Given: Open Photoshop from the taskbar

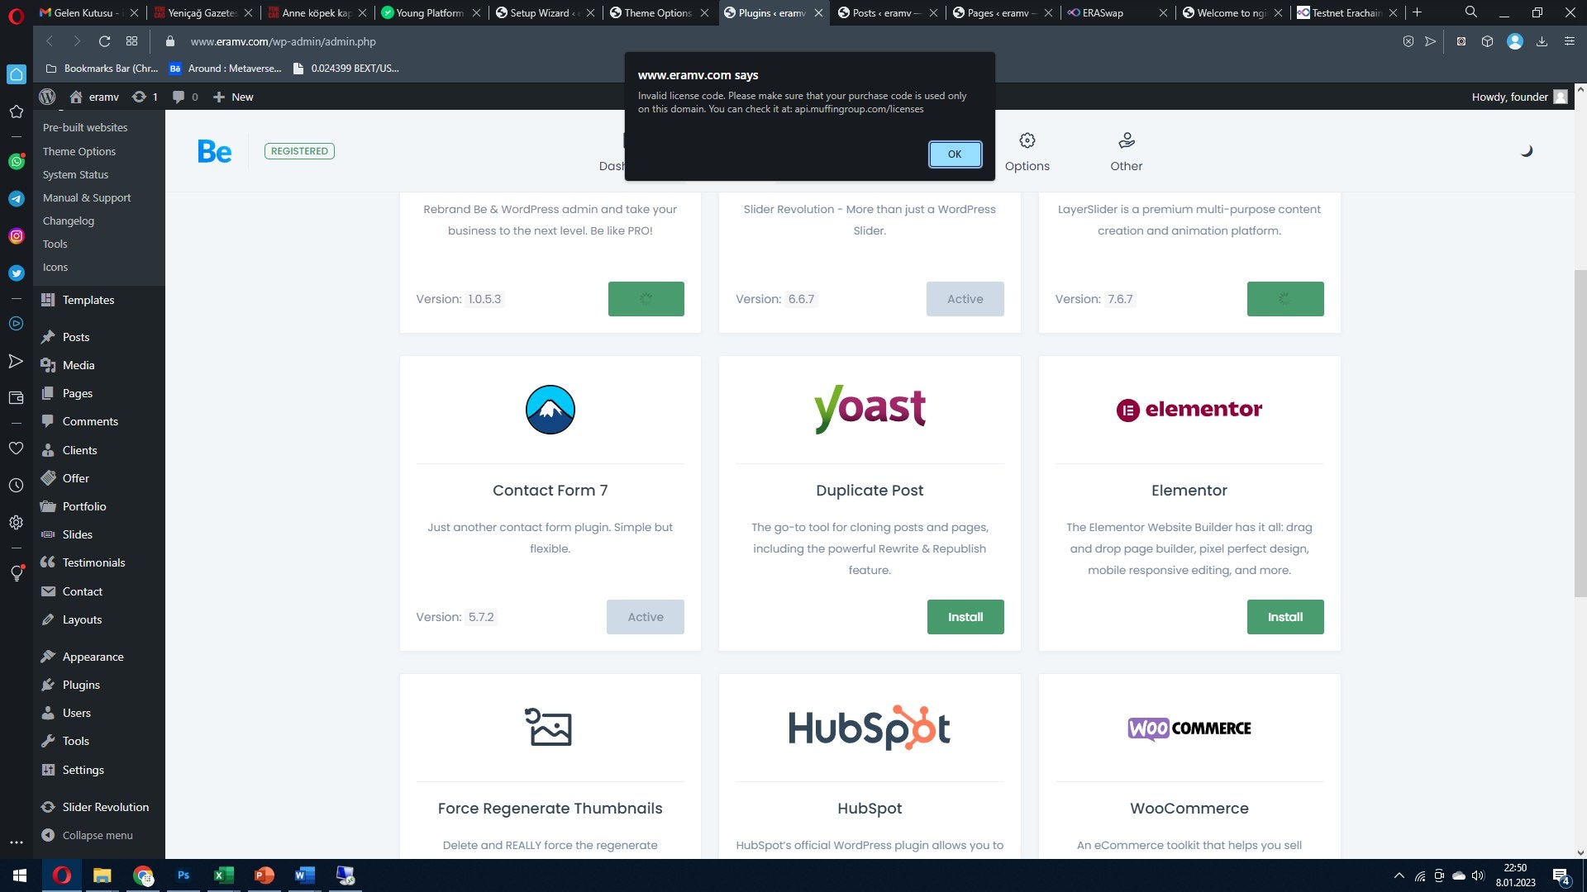Looking at the screenshot, I should tap(183, 875).
